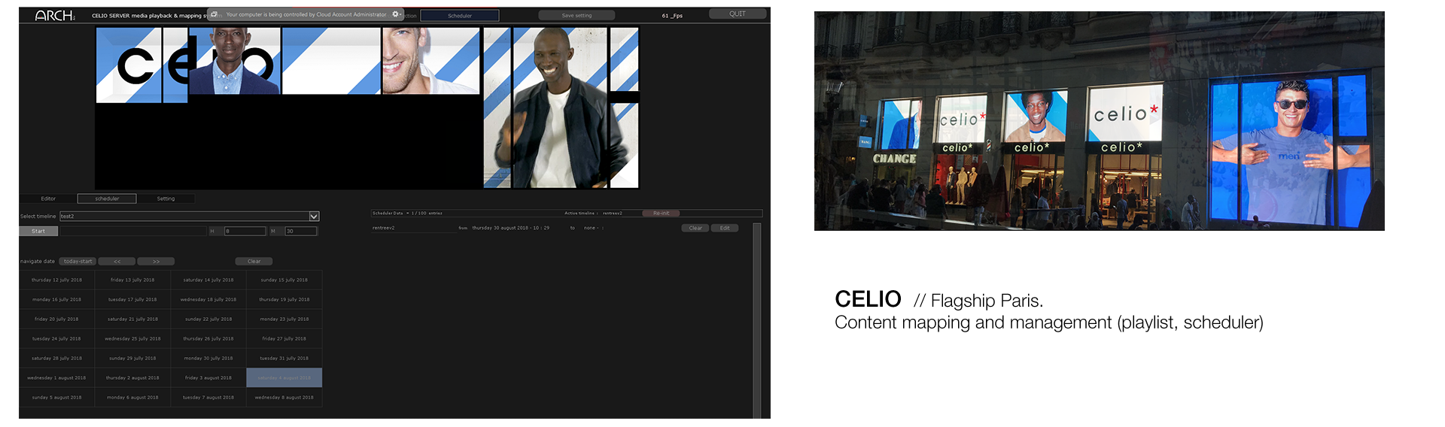Open the remote-control banner gear settings
This screenshot has width=1445, height=427.
coord(395,14)
